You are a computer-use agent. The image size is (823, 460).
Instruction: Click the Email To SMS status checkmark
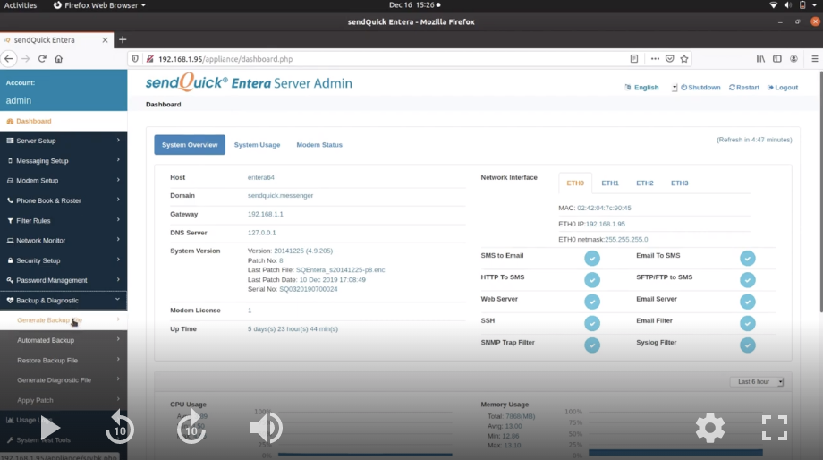[x=748, y=259]
